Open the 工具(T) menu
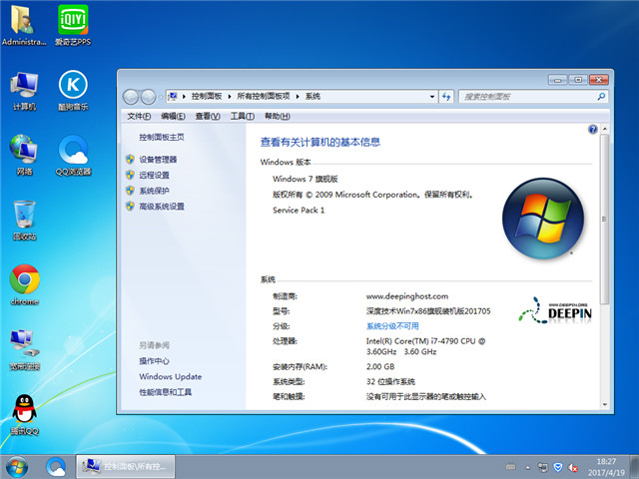The width and height of the screenshot is (639, 479). coord(243,117)
